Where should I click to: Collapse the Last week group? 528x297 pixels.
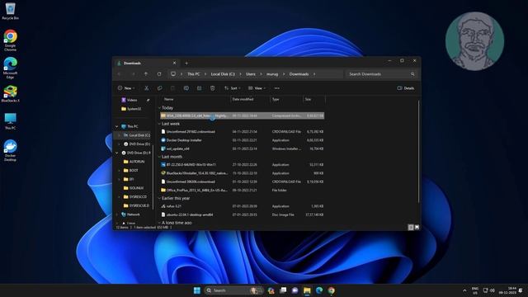click(159, 124)
